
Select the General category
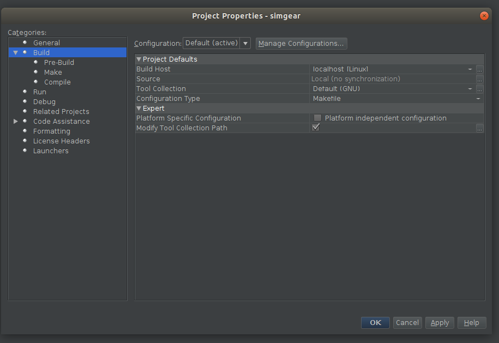(x=46, y=43)
